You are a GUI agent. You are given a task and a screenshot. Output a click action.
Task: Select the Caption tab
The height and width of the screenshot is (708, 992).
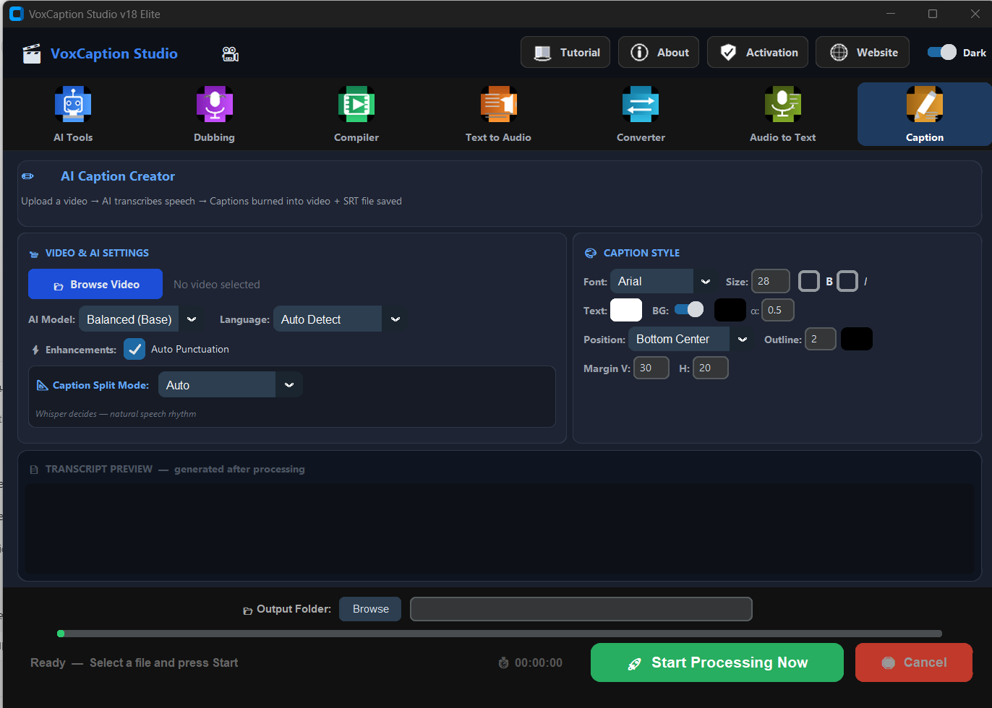(x=924, y=113)
